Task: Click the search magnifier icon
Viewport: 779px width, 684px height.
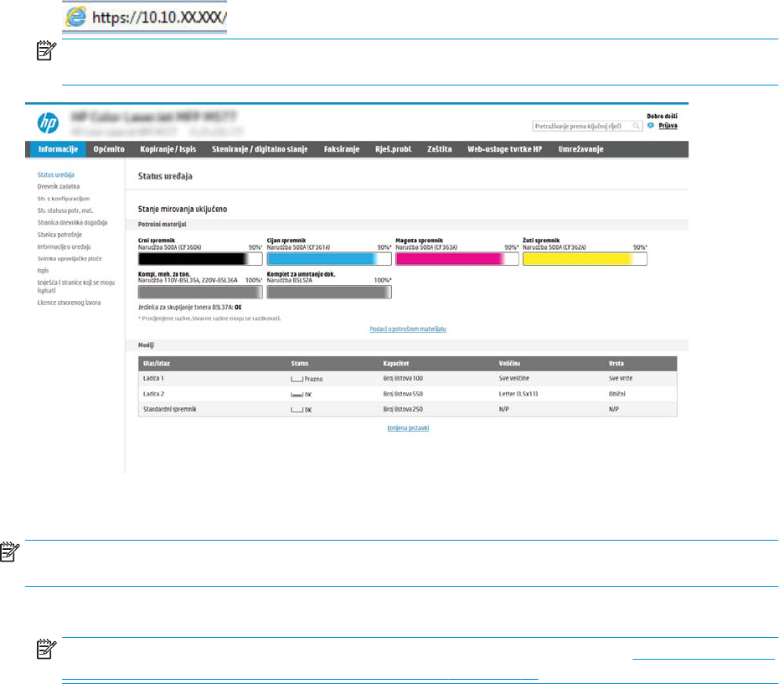Action: click(636, 126)
